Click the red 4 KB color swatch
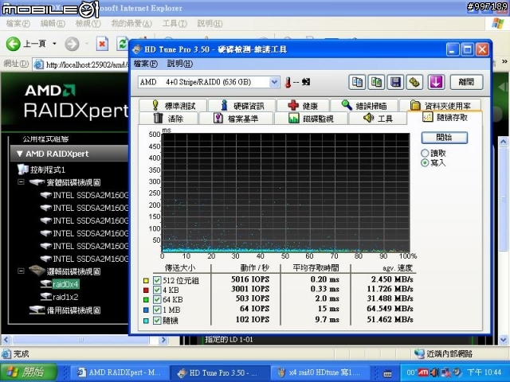The width and height of the screenshot is (510, 382). pyautogui.click(x=146, y=290)
